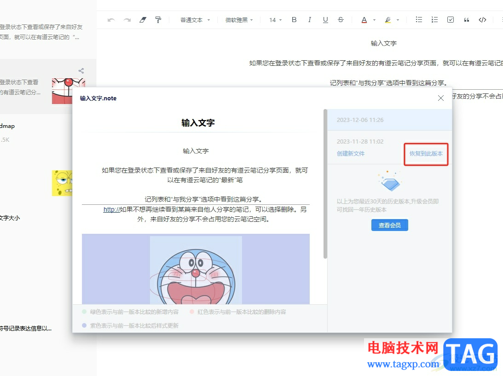Viewport: 503px width, 376px height.
Task: Select the 文字大小 note in list
Action: click(x=10, y=218)
